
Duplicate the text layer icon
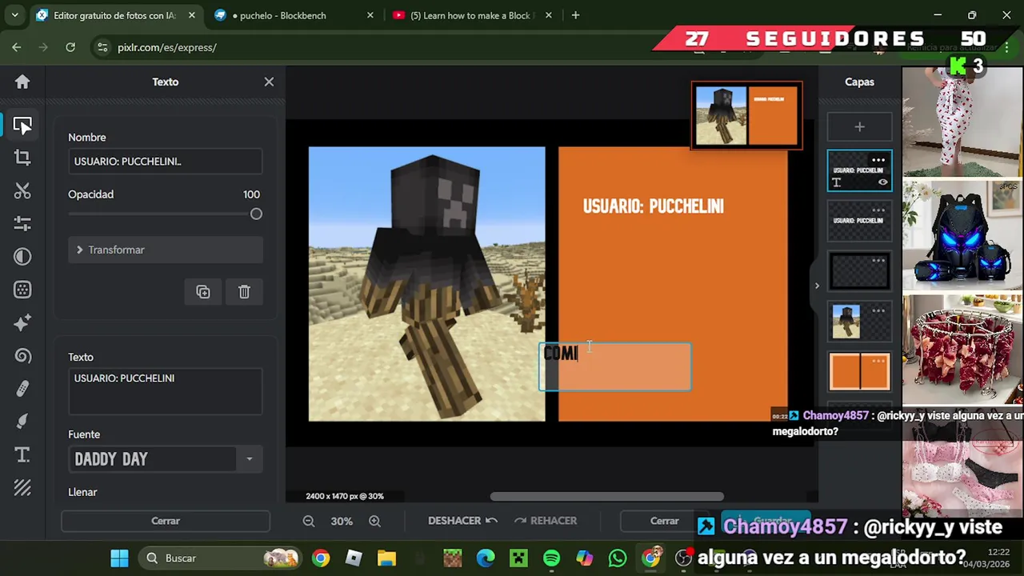click(x=203, y=292)
